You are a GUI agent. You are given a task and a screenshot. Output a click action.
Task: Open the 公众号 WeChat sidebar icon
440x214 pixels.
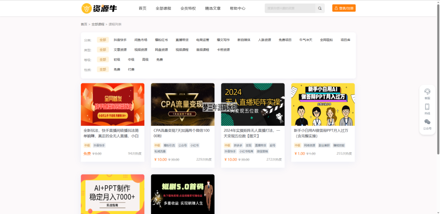(427, 124)
